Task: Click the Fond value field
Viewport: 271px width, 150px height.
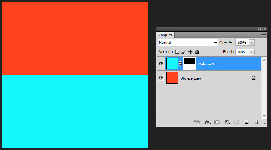Action: click(x=242, y=52)
